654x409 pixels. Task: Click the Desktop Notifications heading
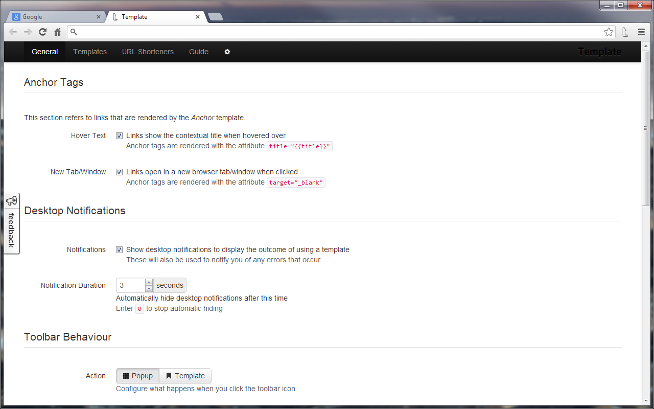click(75, 211)
